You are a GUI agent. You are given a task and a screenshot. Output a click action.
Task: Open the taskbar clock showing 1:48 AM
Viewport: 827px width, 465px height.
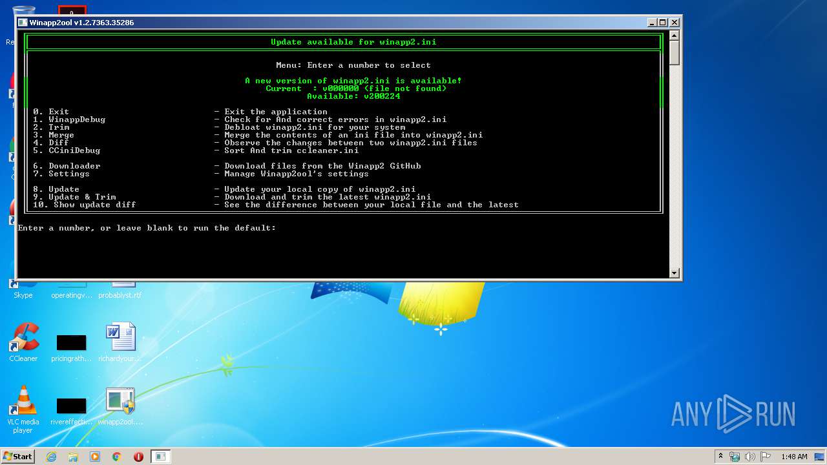coord(794,457)
